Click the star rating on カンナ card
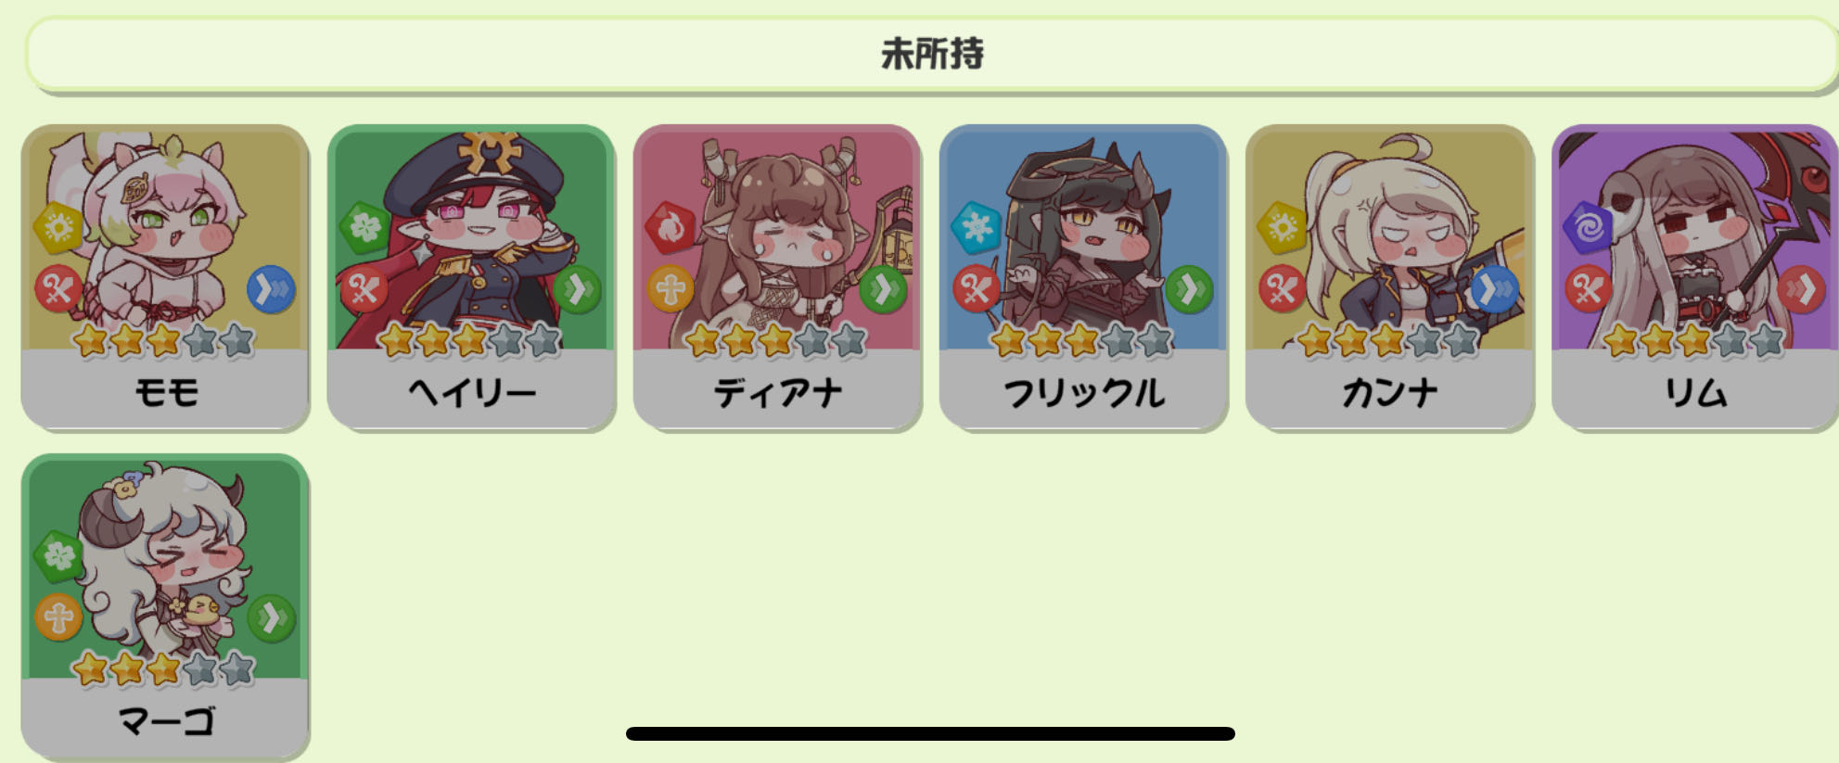Screen dimensions: 1839x763 [x=1387, y=341]
